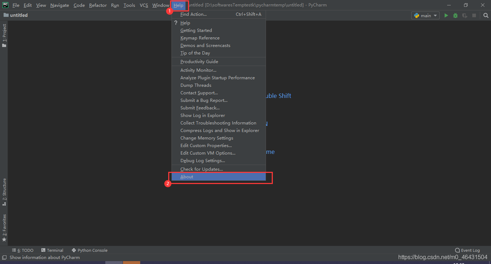Open the Terminal tool window
Viewport: 491px width, 264px height.
(52, 250)
